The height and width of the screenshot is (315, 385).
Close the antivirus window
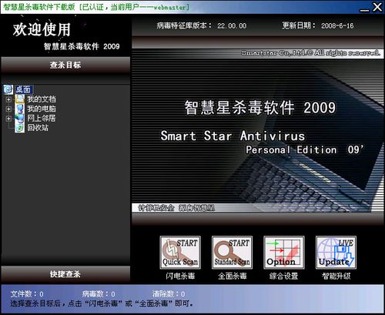pyautogui.click(x=377, y=7)
